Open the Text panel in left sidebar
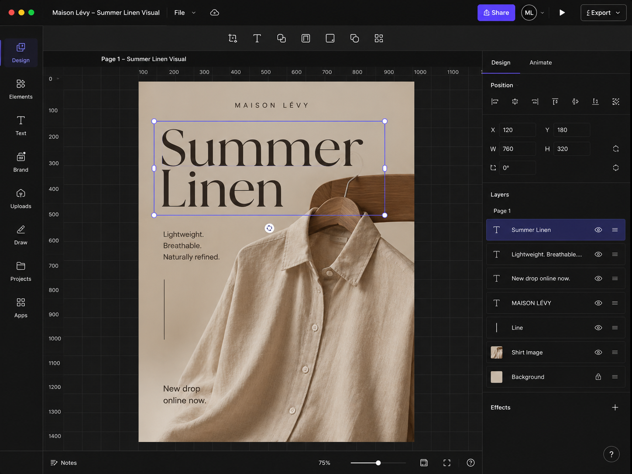The image size is (632, 474). 21,126
